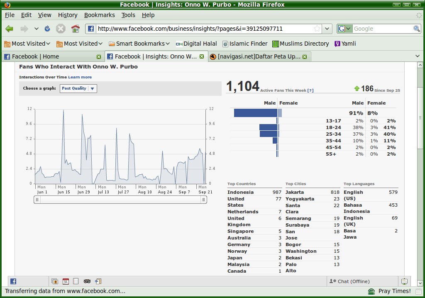
Task: Reload the page with the refresh icon
Action: pyautogui.click(x=47, y=29)
